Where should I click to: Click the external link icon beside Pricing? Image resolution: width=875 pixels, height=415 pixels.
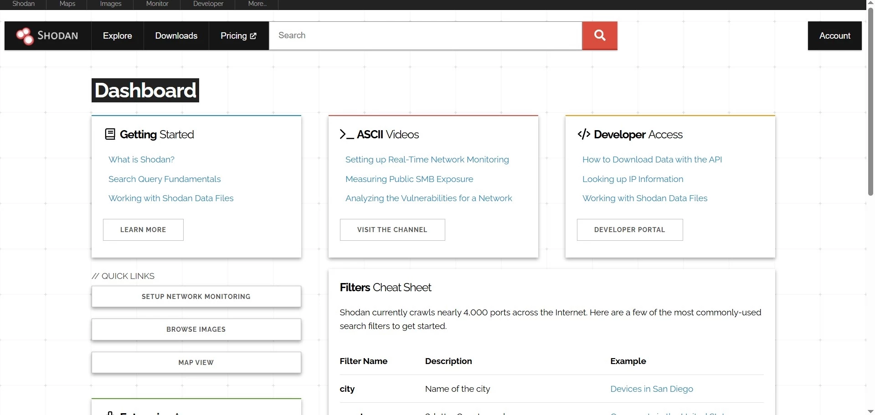coord(253,36)
